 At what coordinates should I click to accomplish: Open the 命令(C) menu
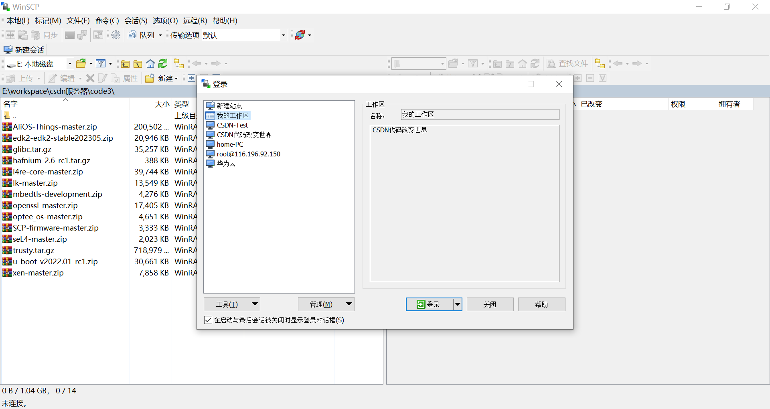pos(107,20)
